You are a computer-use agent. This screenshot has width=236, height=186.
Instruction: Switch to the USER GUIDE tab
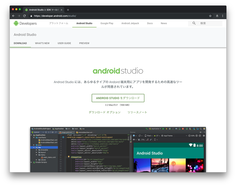[64, 43]
